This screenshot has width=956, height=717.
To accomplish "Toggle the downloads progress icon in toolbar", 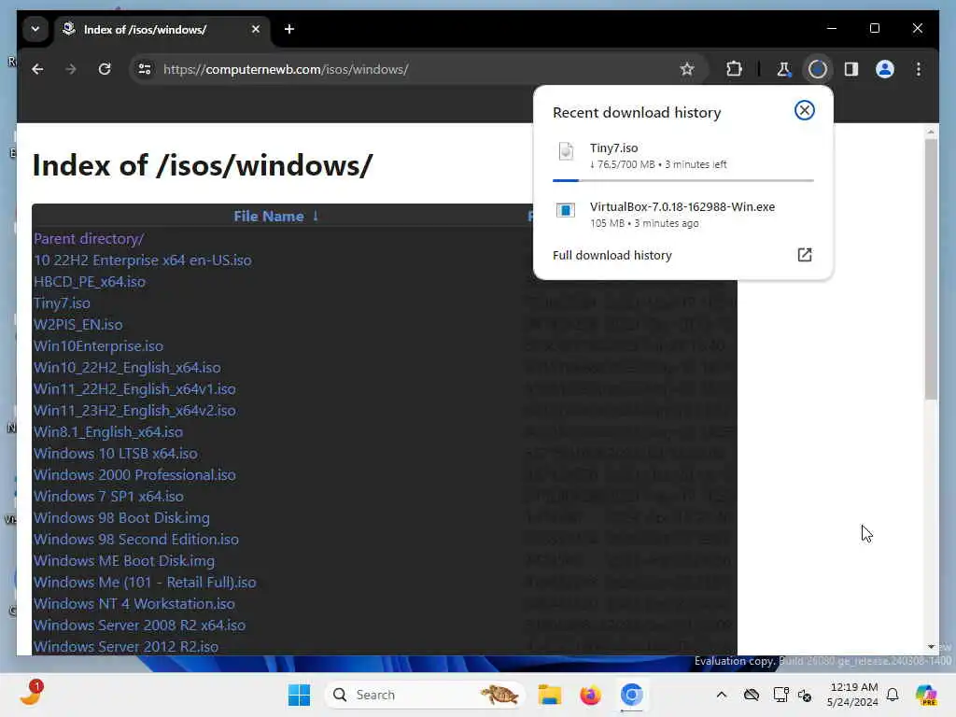I will click(818, 69).
